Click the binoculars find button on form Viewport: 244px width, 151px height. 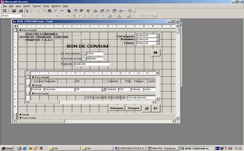(156, 53)
